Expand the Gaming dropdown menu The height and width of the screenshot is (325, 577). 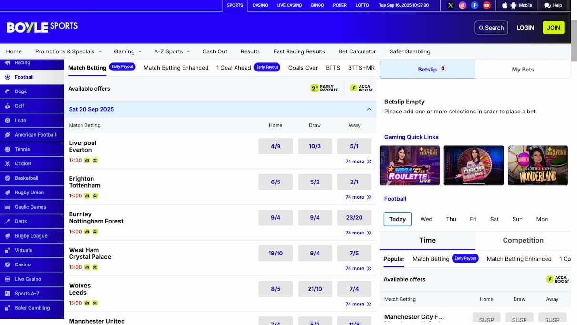pos(128,51)
